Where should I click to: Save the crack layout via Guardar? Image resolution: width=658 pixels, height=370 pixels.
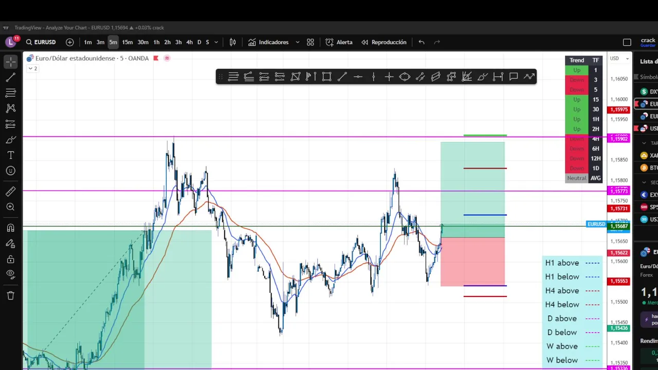point(648,46)
